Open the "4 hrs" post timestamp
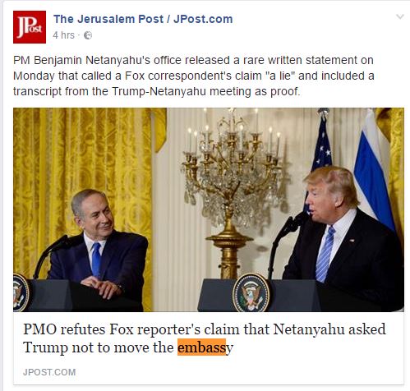This screenshot has width=410, height=391. pos(63,35)
